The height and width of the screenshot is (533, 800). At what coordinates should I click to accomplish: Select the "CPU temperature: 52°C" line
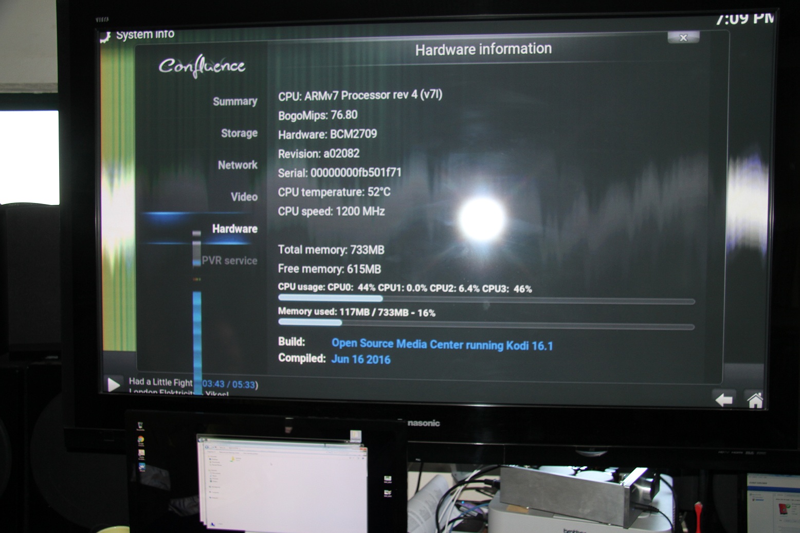[334, 192]
